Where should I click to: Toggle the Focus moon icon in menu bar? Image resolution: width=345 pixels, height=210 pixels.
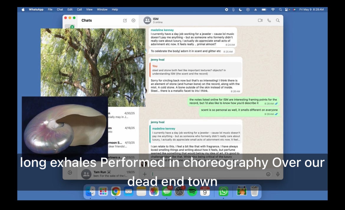click(241, 10)
